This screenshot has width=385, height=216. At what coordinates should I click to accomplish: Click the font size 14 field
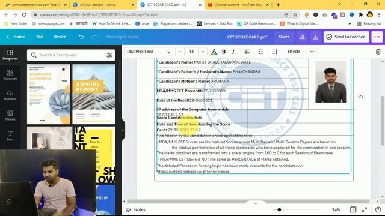(191, 52)
